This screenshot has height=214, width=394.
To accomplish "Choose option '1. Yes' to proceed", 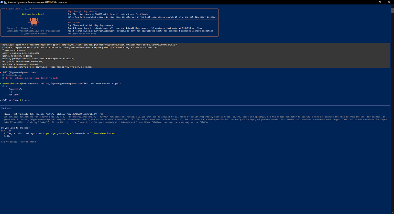I will point(7,131).
